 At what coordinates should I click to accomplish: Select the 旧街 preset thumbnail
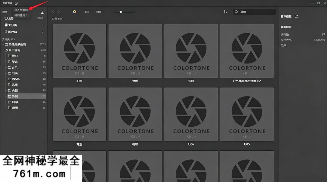click(x=79, y=51)
